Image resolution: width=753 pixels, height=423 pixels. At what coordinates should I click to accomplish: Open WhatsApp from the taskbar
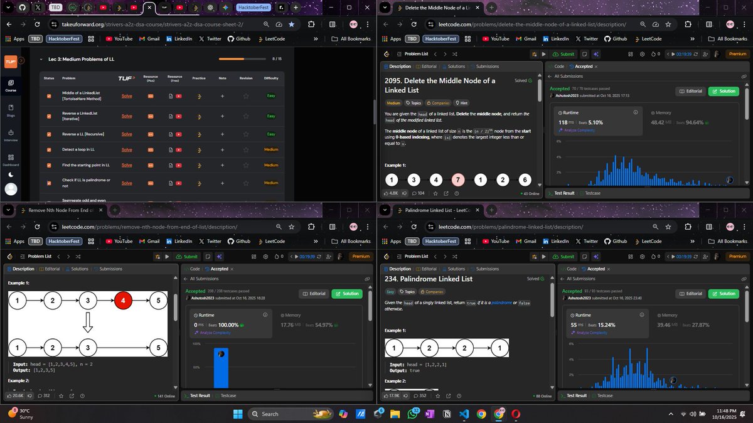[x=413, y=414]
